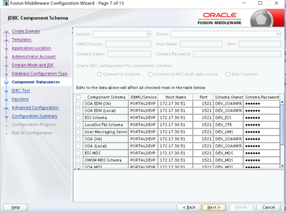Select the Component Datasources step
This screenshot has height=213, width=286.
pos(36,82)
